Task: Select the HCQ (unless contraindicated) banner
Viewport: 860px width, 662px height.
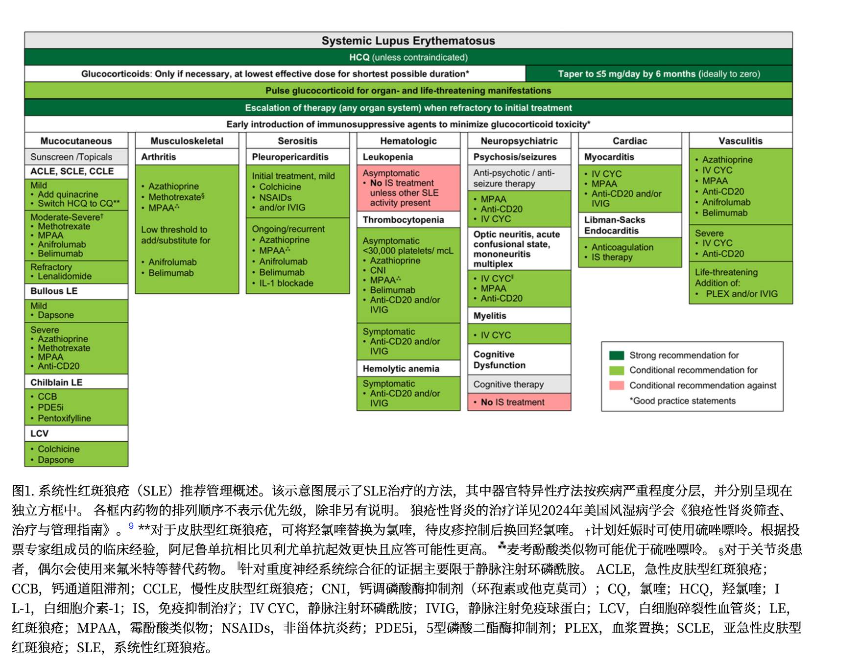Action: (x=408, y=57)
